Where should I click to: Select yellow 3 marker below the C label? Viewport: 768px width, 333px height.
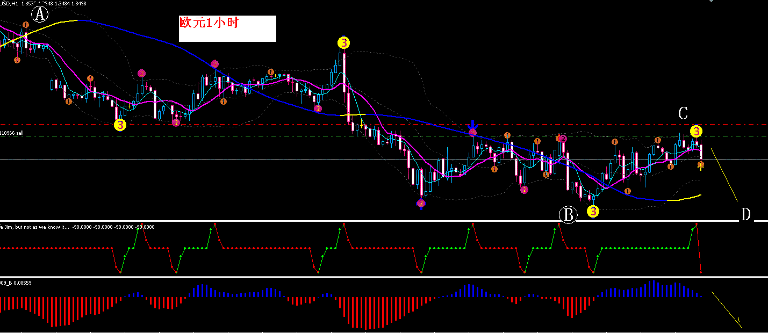(696, 132)
